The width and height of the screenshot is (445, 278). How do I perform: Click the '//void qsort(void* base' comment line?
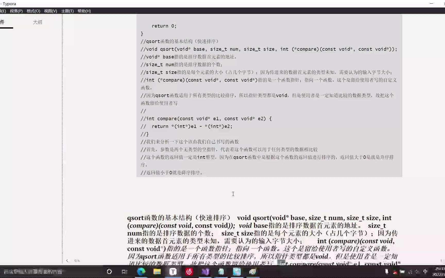[269, 49]
